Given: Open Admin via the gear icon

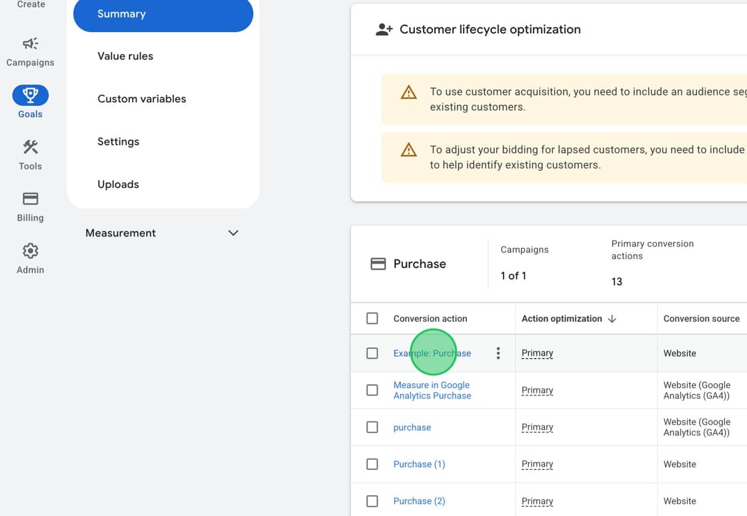Looking at the screenshot, I should (30, 251).
